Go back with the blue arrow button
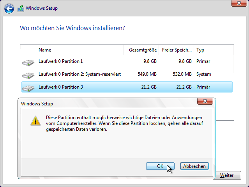Image resolution: width=249 pixels, height=187 pixels. [9, 9]
